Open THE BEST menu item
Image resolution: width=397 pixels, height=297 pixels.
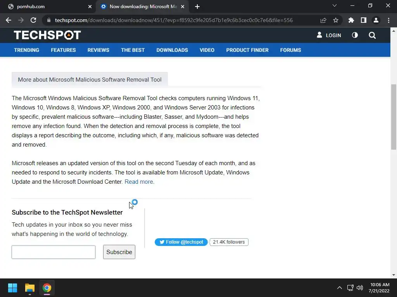(x=133, y=50)
